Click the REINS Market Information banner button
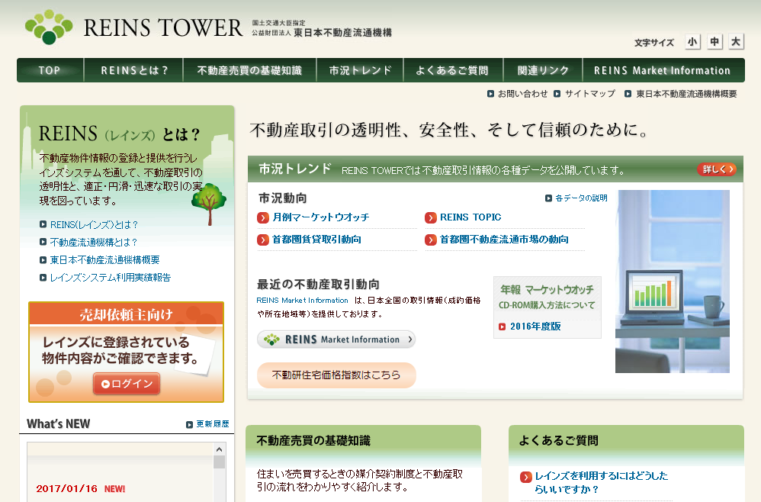 pos(336,339)
